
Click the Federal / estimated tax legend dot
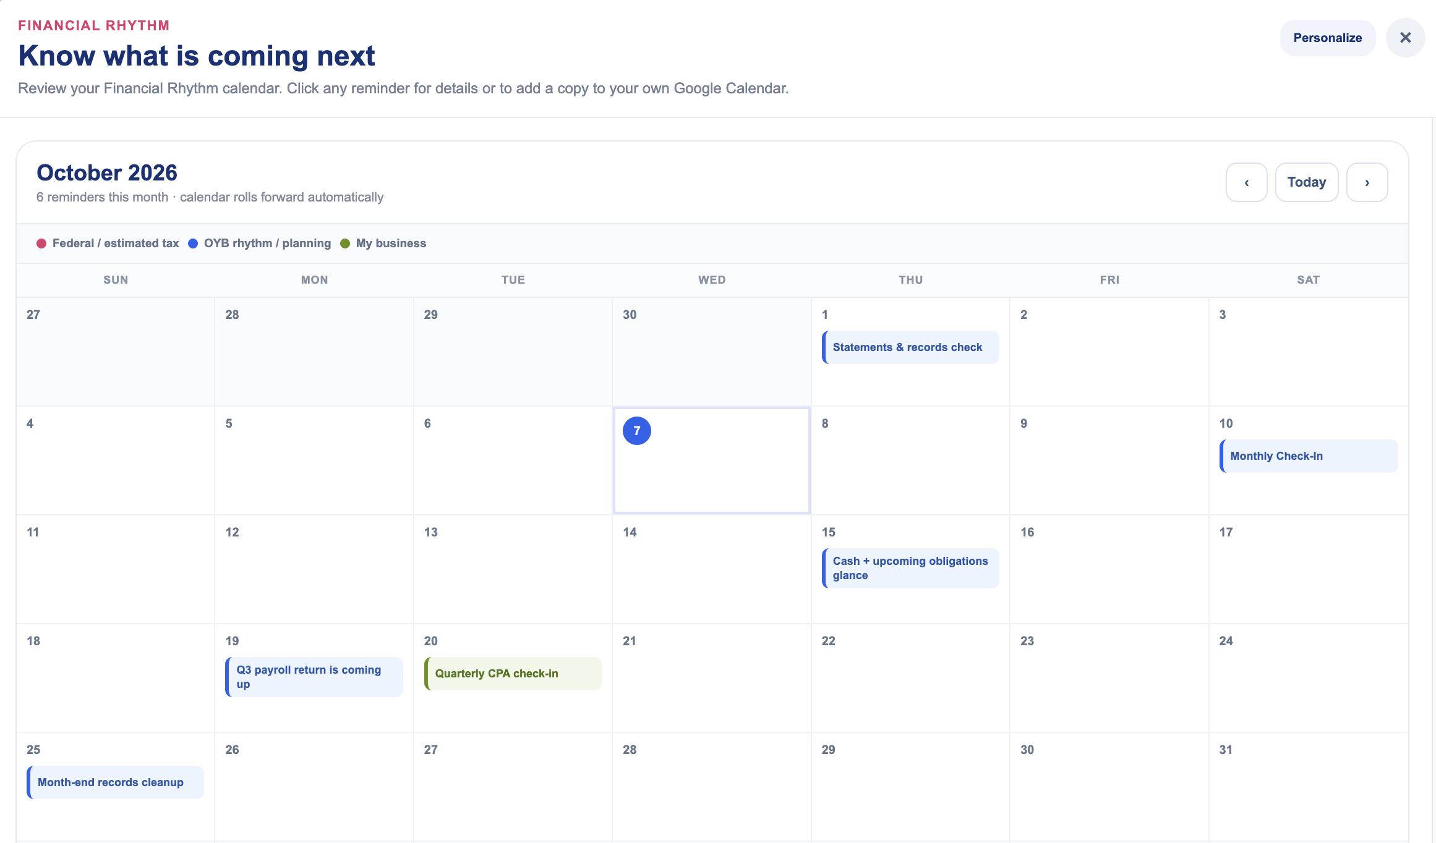[x=41, y=244]
